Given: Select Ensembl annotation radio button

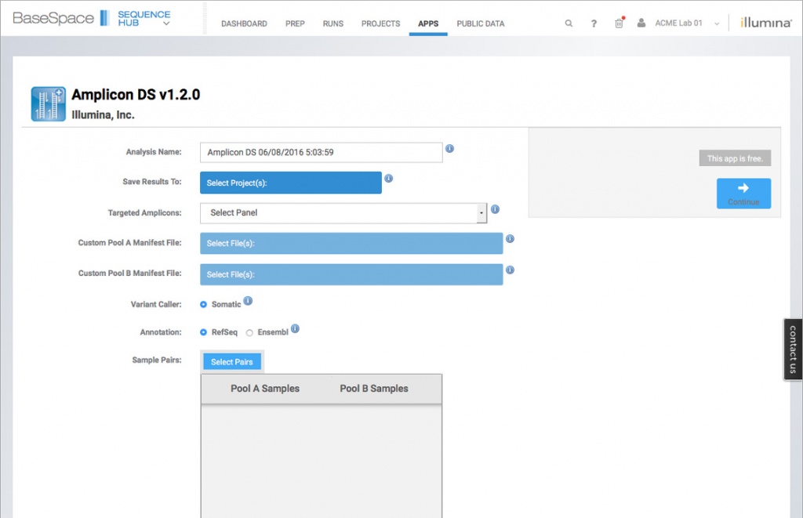Looking at the screenshot, I should [249, 333].
